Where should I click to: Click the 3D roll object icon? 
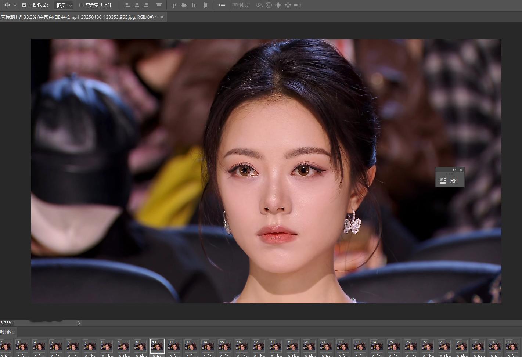point(269,5)
